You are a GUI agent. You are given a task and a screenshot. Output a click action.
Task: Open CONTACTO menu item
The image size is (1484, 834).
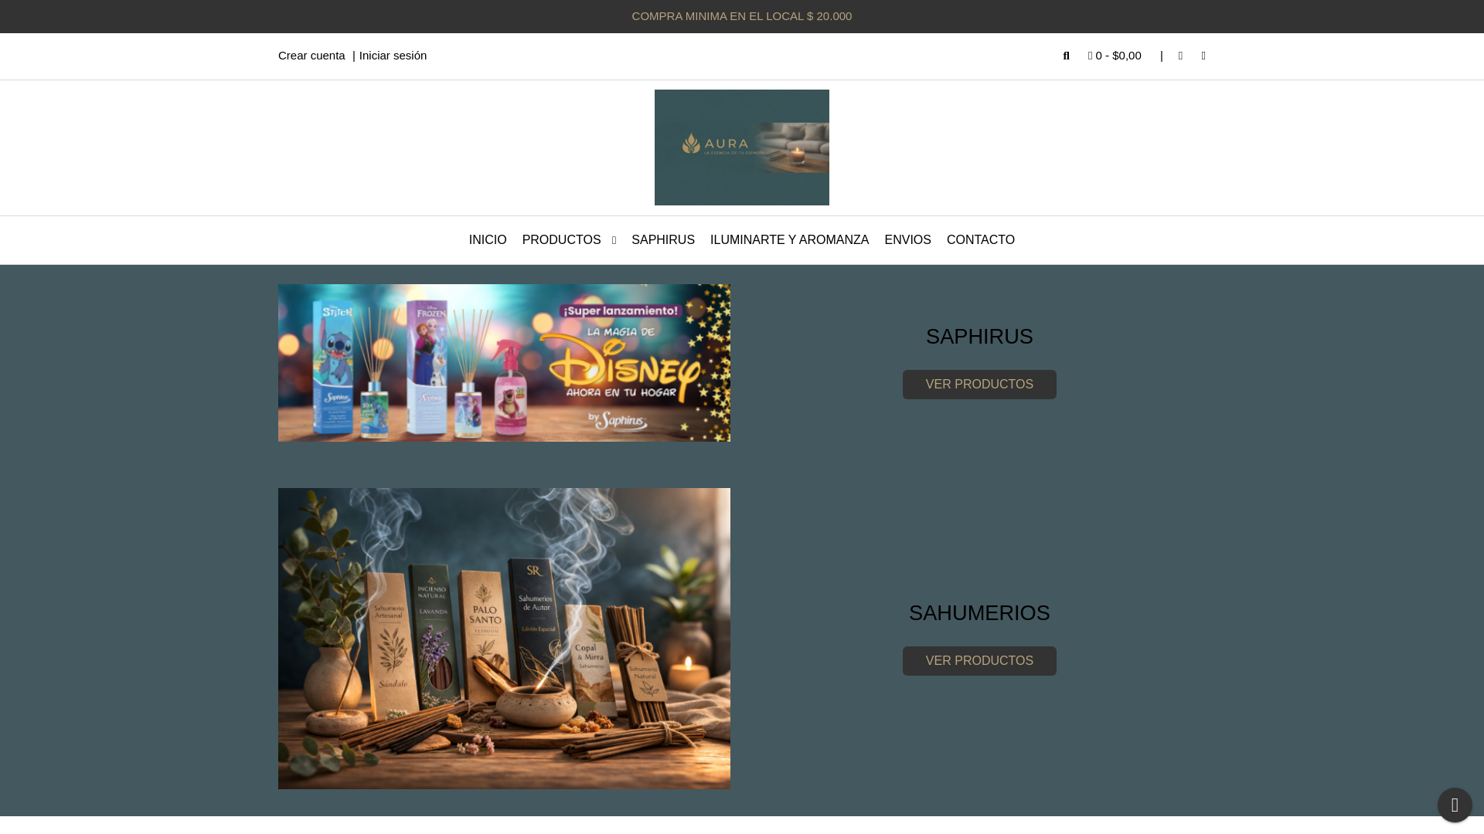[x=981, y=240]
